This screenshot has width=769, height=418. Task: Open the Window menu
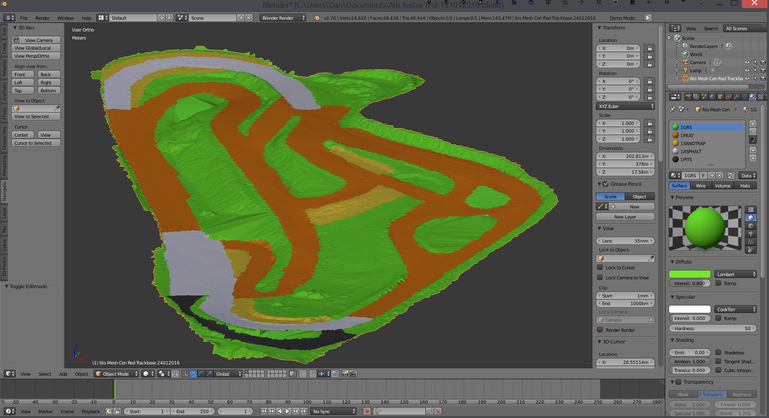pyautogui.click(x=65, y=18)
